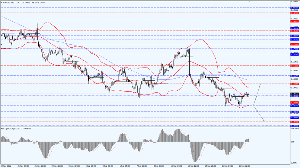Image resolution: width=300 pixels, height=168 pixels.
Task: Click the blue 1.20059 price level tag
Action: pyautogui.click(x=294, y=7)
